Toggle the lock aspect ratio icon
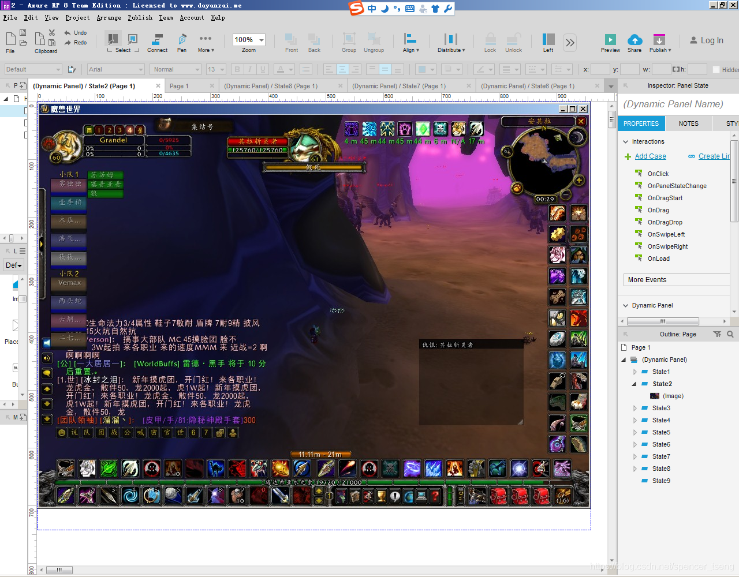The width and height of the screenshot is (739, 577). pos(675,69)
